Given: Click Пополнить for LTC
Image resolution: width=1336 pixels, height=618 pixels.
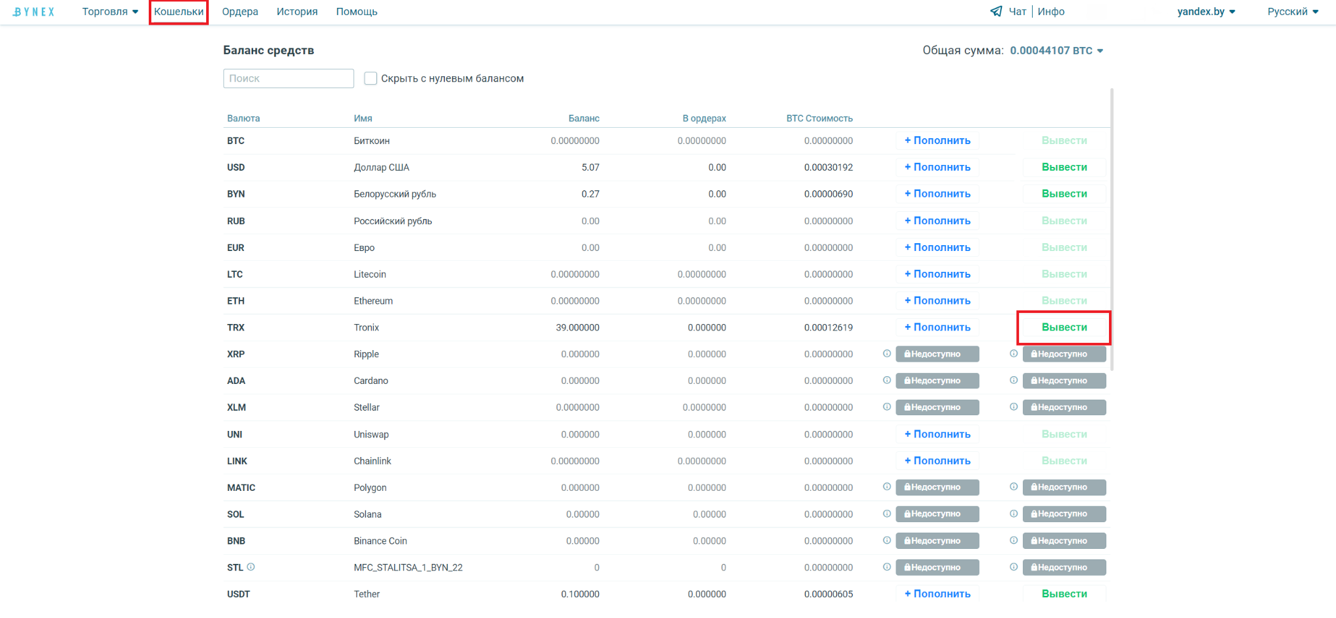Looking at the screenshot, I should pyautogui.click(x=937, y=274).
